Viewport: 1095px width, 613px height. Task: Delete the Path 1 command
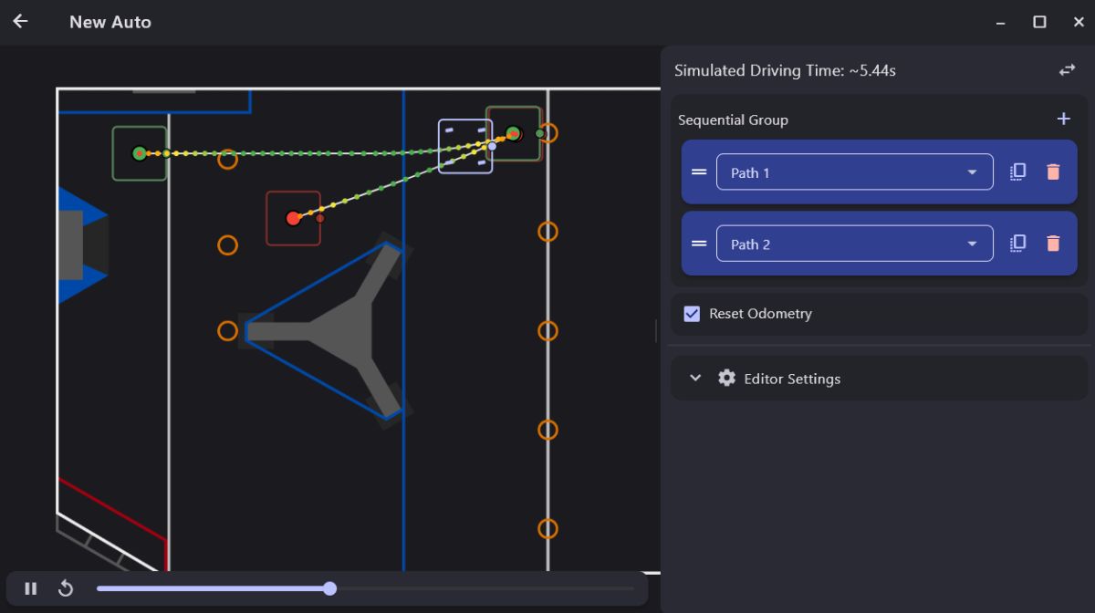[x=1053, y=171]
